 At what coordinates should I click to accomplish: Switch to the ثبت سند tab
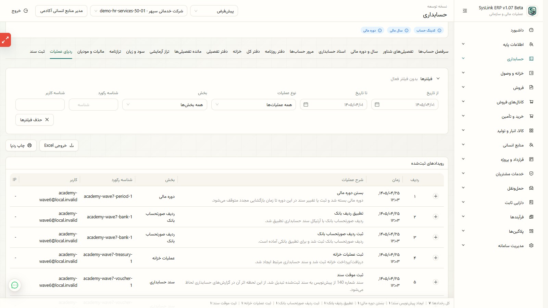coord(37,51)
